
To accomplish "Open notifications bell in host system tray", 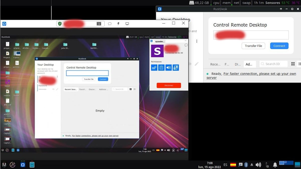I will [x=275, y=165].
